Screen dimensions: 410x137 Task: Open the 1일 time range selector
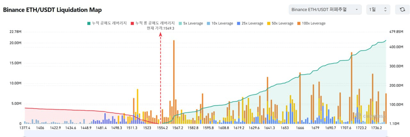point(378,10)
